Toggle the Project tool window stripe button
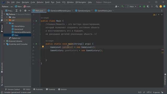Viewport: 167px width, 94px height. tap(2, 28)
